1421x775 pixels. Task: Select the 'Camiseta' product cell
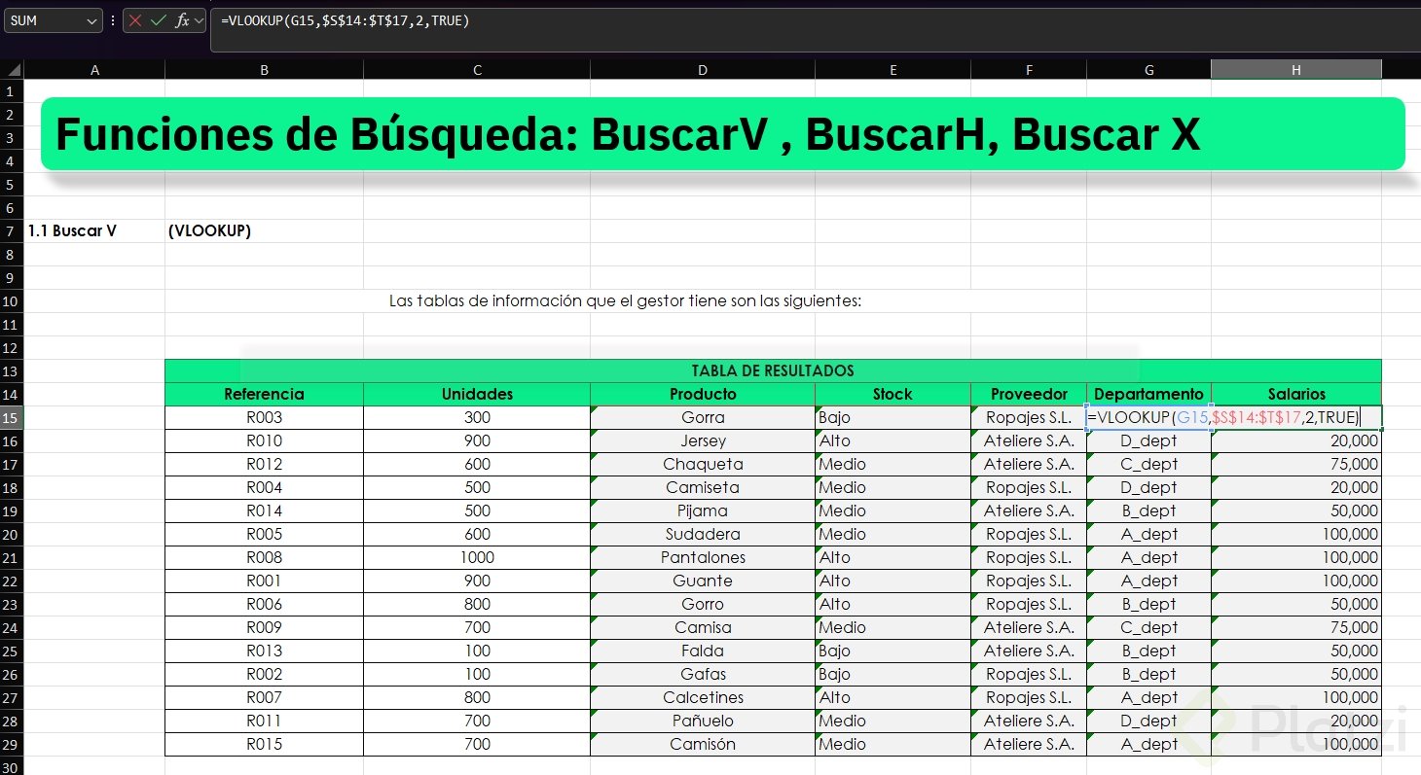tap(703, 487)
